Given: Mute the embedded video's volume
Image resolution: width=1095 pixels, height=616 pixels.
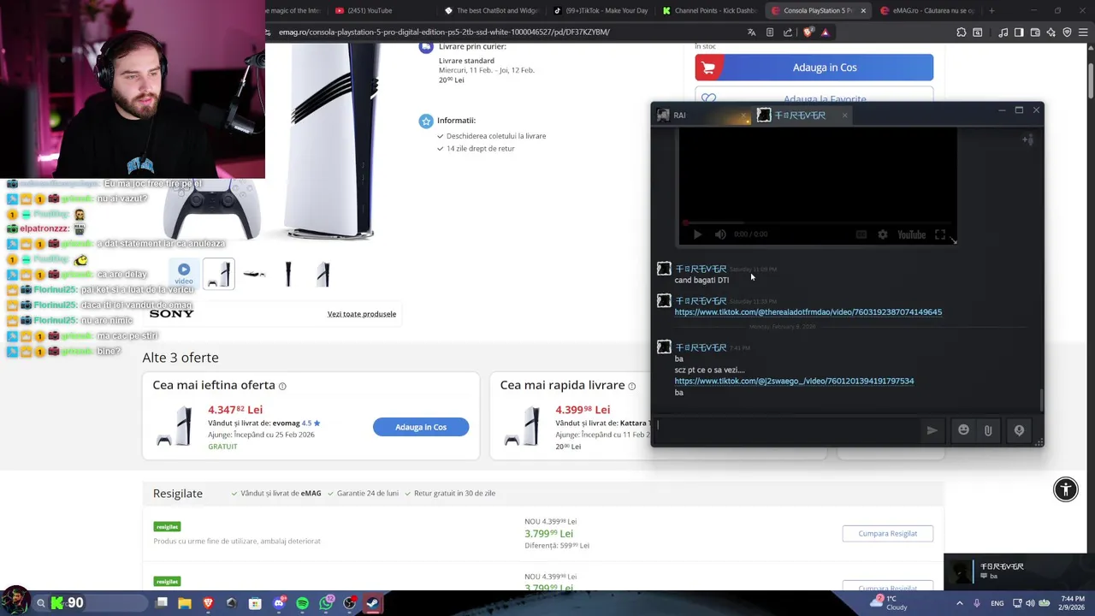Looking at the screenshot, I should 720,234.
